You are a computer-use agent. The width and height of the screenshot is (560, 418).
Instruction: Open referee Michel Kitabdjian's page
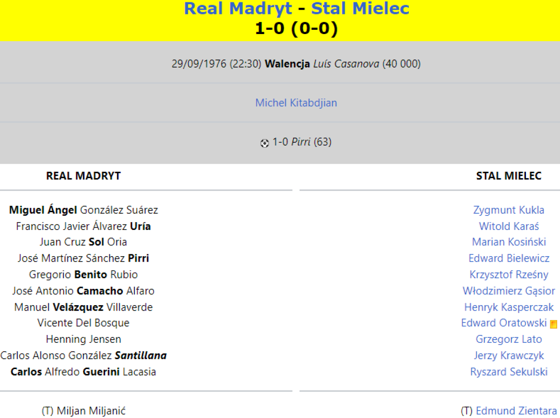(x=296, y=103)
